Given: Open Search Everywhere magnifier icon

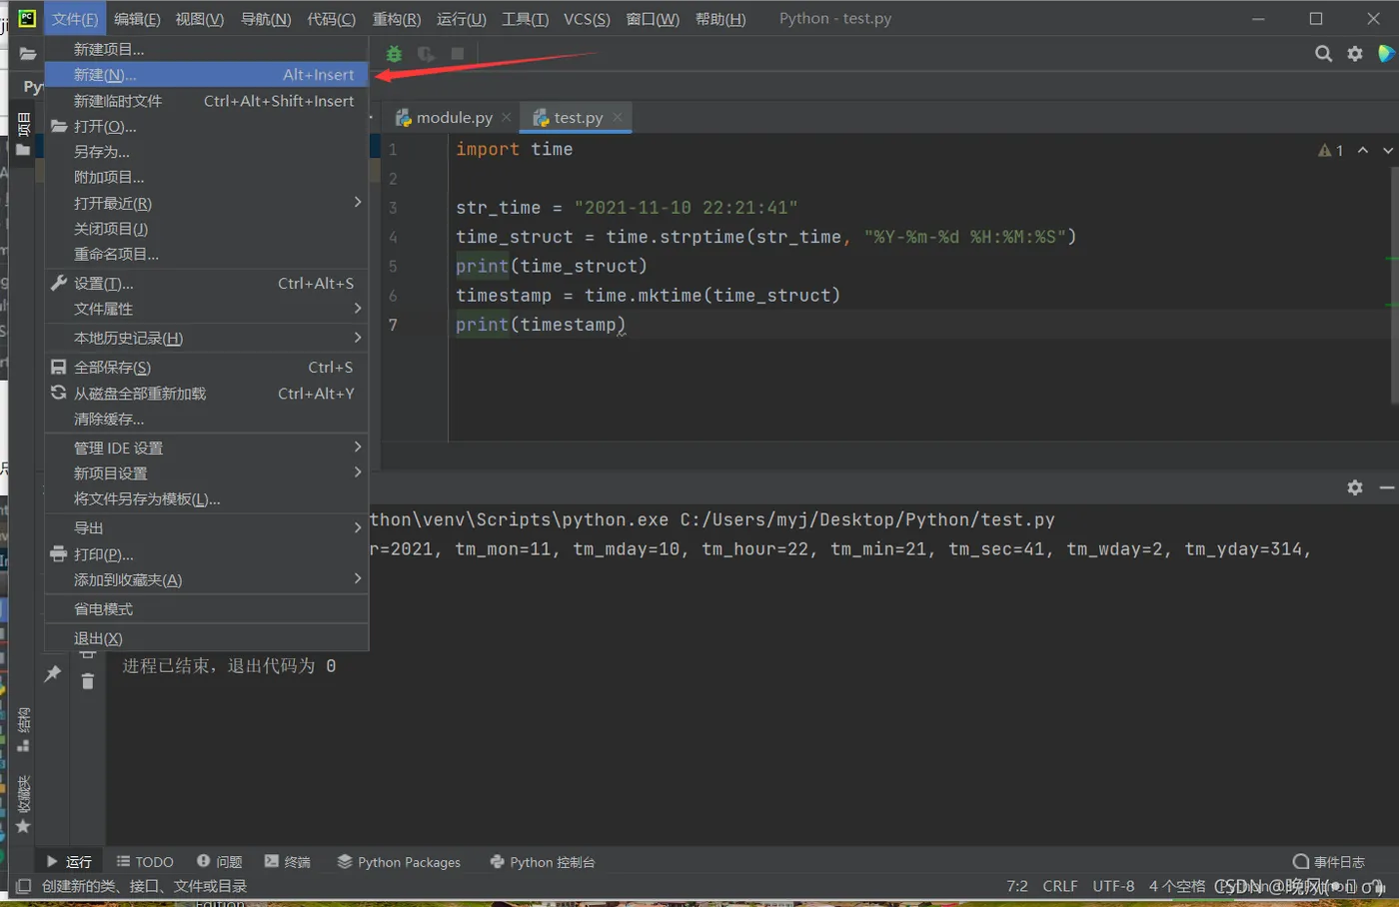Looking at the screenshot, I should click(x=1323, y=54).
